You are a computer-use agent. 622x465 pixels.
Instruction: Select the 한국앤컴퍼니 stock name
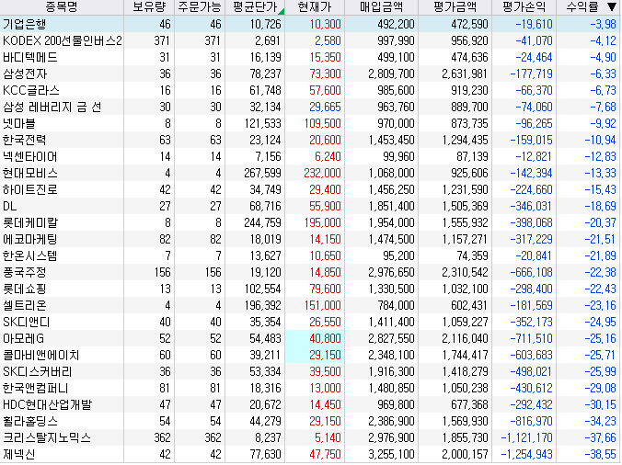tap(35, 388)
